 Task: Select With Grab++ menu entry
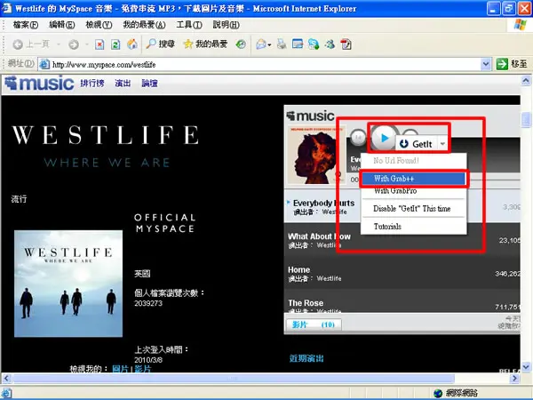pos(413,179)
